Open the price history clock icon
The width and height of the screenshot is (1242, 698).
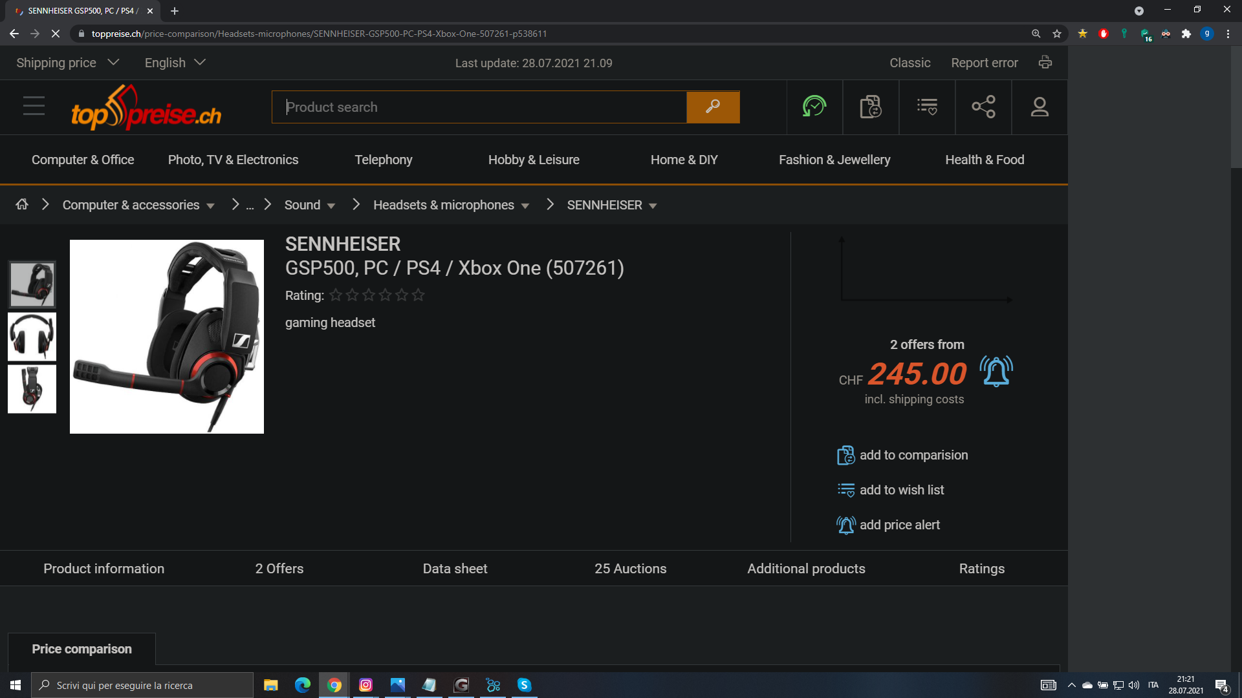814,107
